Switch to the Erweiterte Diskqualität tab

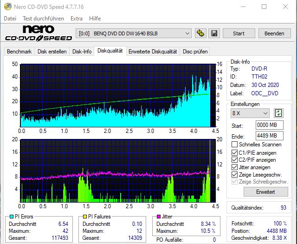pyautogui.click(x=152, y=52)
